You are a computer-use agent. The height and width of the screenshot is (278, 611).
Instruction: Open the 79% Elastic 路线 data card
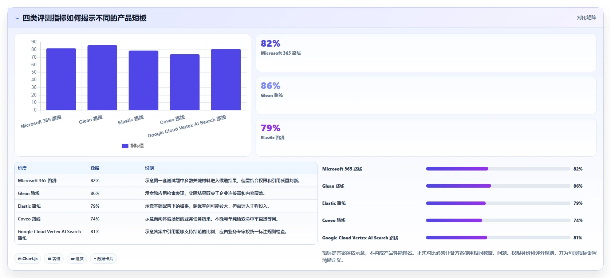[x=426, y=137]
